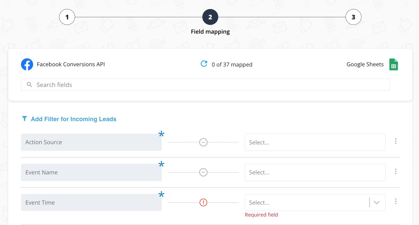Click the filter funnel icon
This screenshot has width=419, height=225.
[24, 118]
